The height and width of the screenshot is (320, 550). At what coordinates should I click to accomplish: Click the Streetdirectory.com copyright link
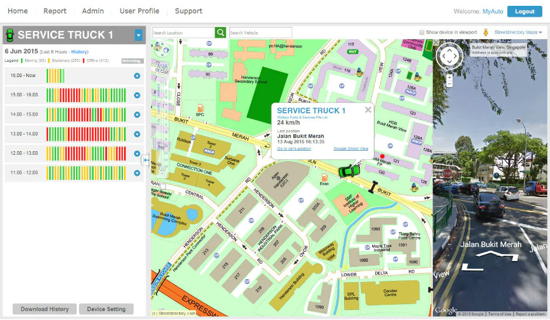[174, 314]
